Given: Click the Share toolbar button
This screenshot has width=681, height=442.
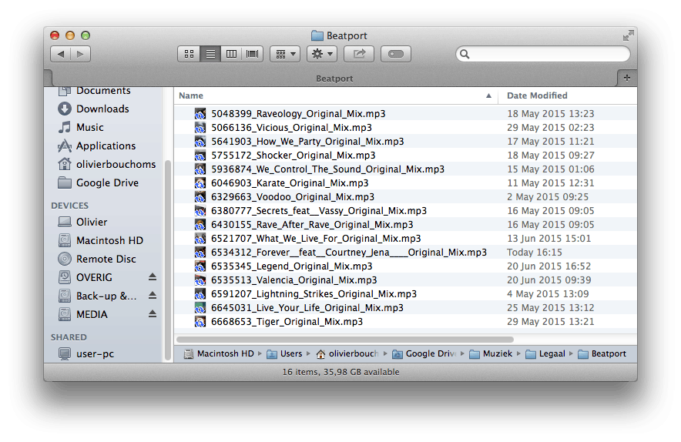Looking at the screenshot, I should point(359,54).
